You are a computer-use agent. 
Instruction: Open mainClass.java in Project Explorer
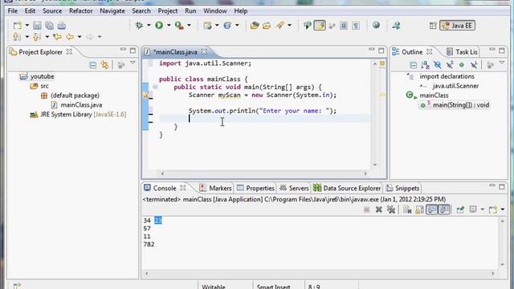[x=81, y=105]
